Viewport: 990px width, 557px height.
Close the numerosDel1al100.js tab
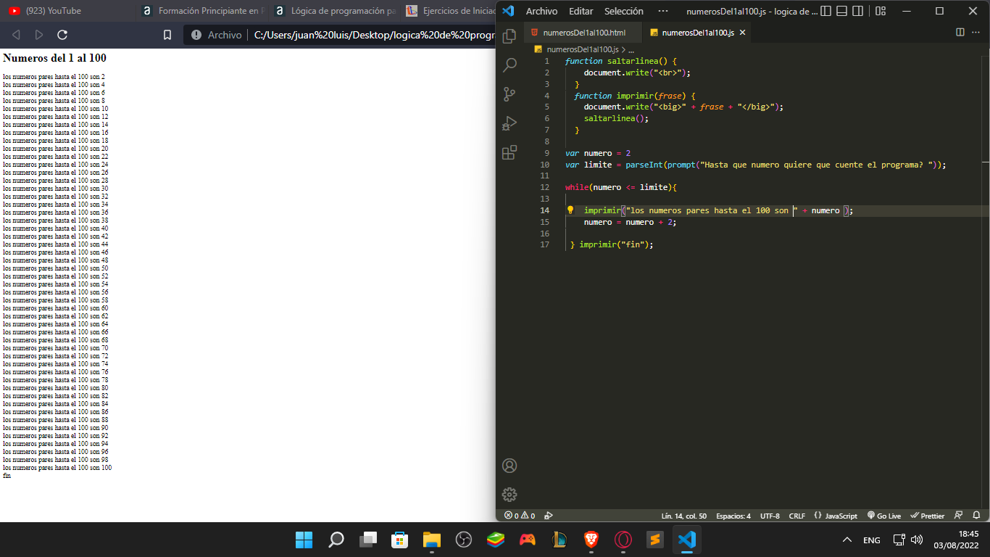(742, 33)
